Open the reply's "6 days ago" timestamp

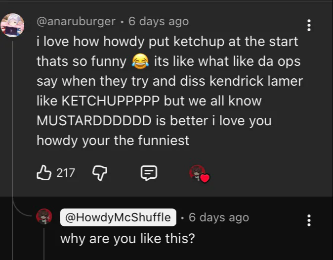click(218, 217)
